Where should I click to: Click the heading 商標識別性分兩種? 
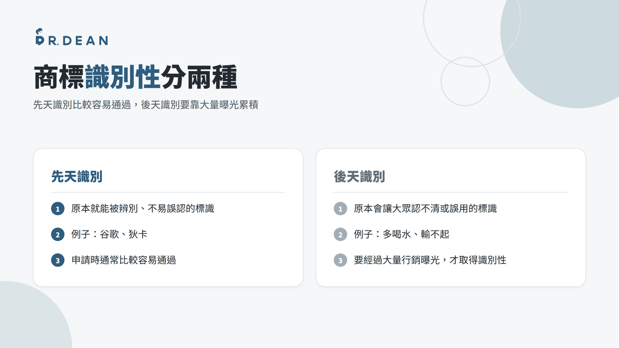(135, 78)
